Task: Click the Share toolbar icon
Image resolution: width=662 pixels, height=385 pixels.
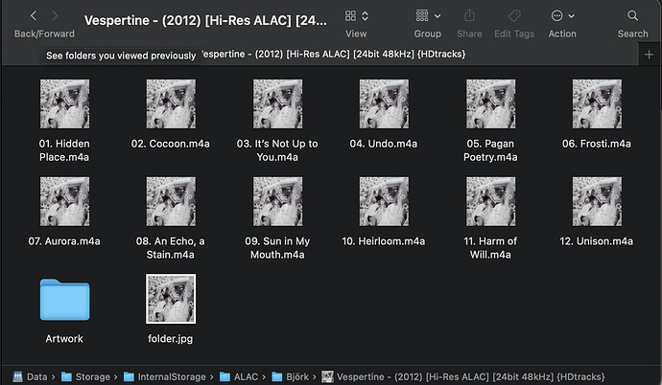Action: [x=469, y=16]
